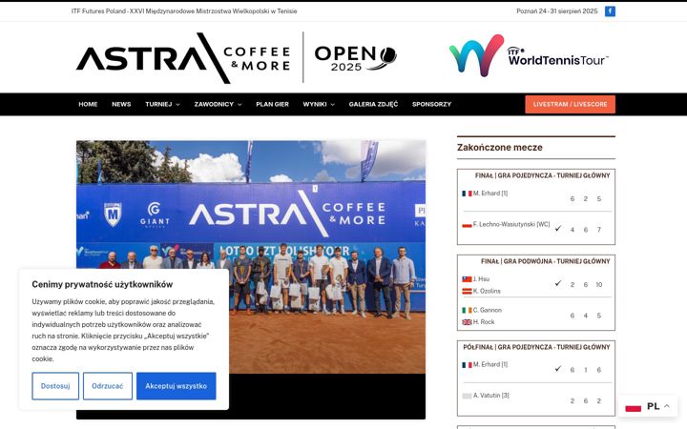Click the Irish flag beside C. Gannon
This screenshot has height=429, width=687.
467,311
